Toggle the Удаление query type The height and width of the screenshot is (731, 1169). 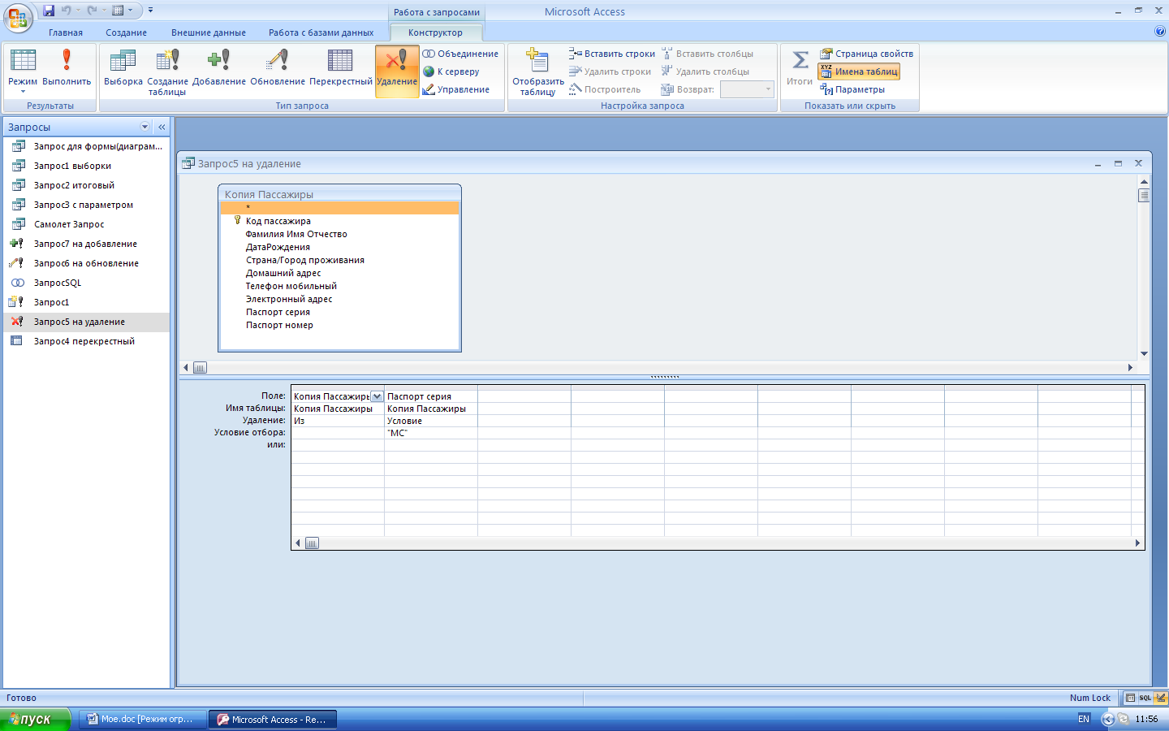point(397,71)
